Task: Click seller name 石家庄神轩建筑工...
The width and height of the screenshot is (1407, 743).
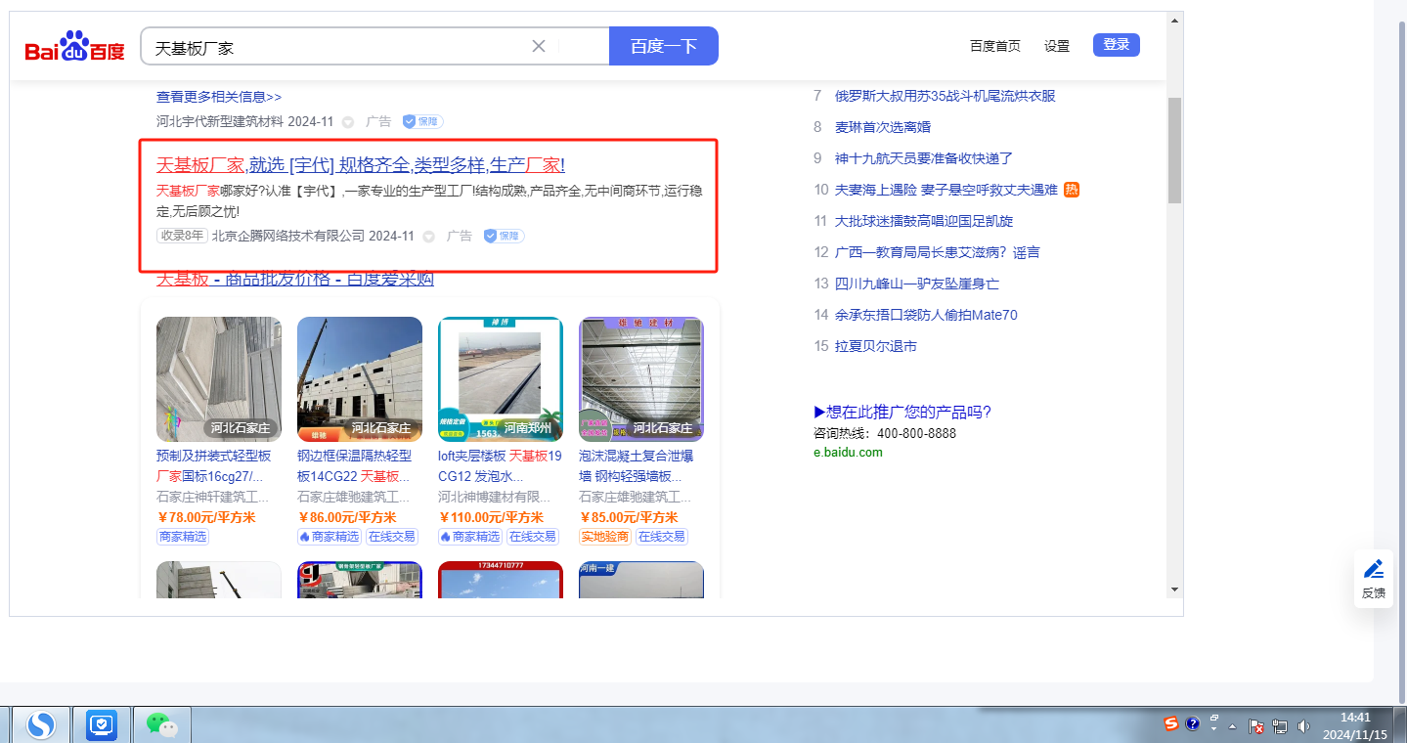Action: tap(213, 497)
